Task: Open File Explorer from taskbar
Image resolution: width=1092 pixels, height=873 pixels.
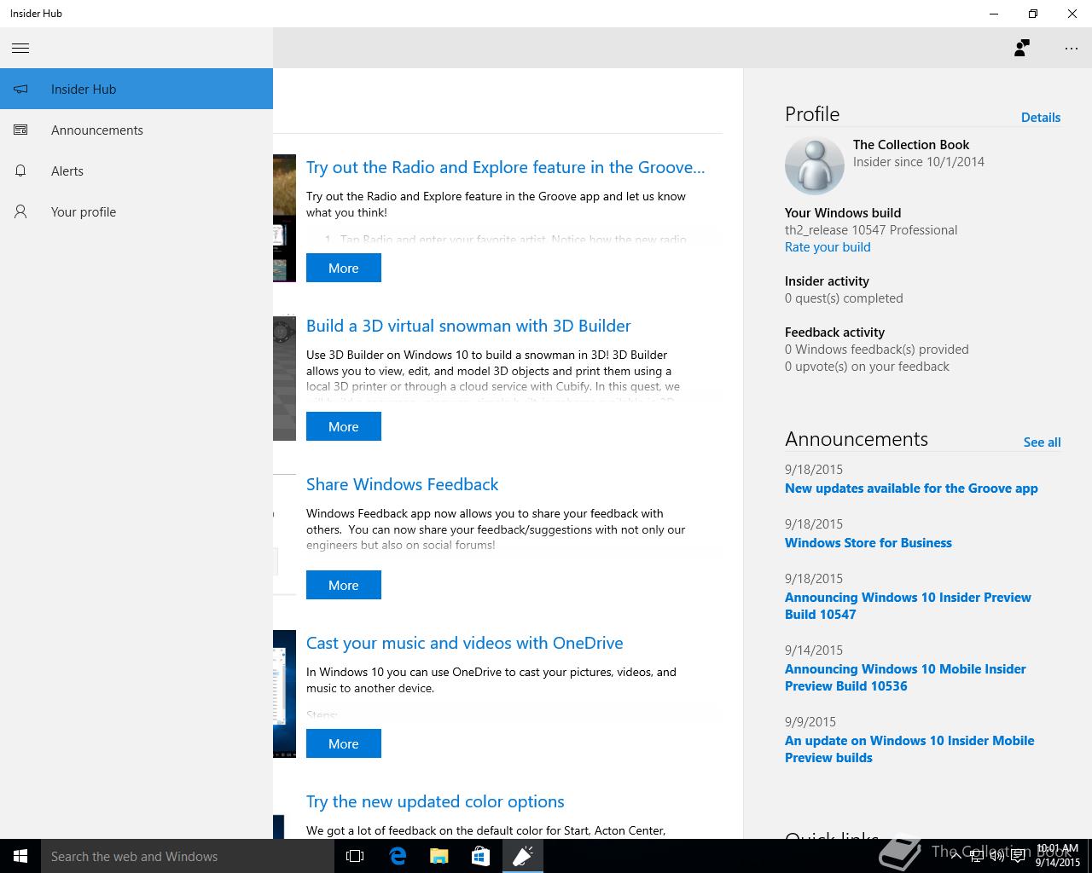Action: click(439, 856)
